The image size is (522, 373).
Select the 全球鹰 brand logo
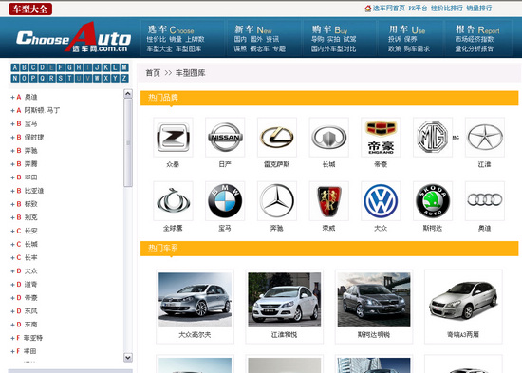click(173, 201)
